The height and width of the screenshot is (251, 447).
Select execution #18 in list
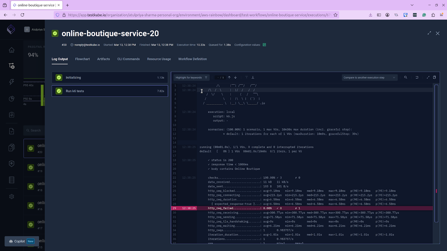(x=34, y=187)
